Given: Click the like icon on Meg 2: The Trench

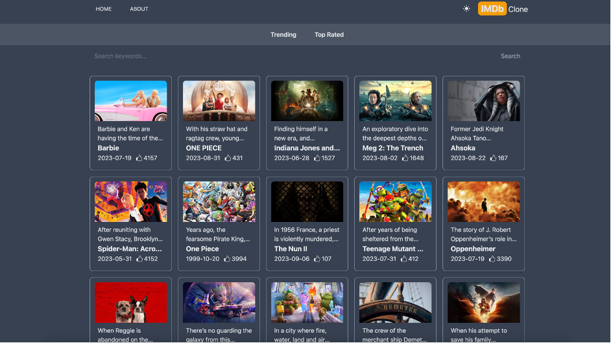Looking at the screenshot, I should [x=405, y=158].
